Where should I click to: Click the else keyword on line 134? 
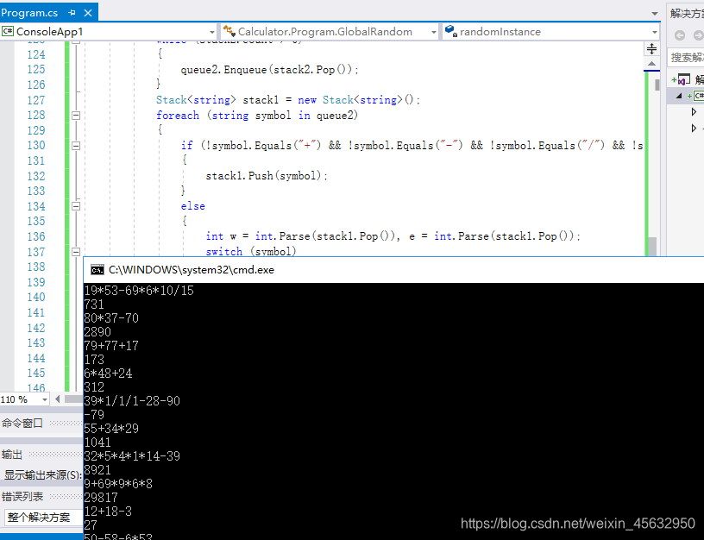pyautogui.click(x=193, y=206)
